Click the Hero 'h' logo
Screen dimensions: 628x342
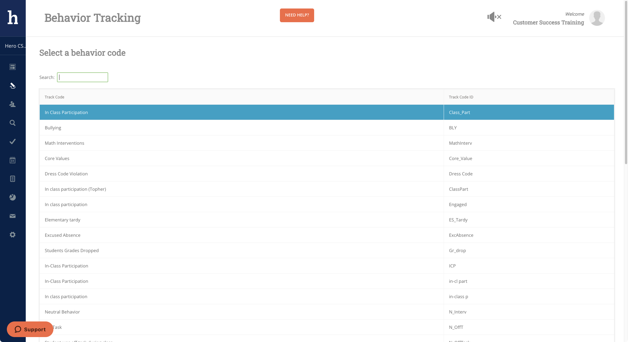[13, 18]
